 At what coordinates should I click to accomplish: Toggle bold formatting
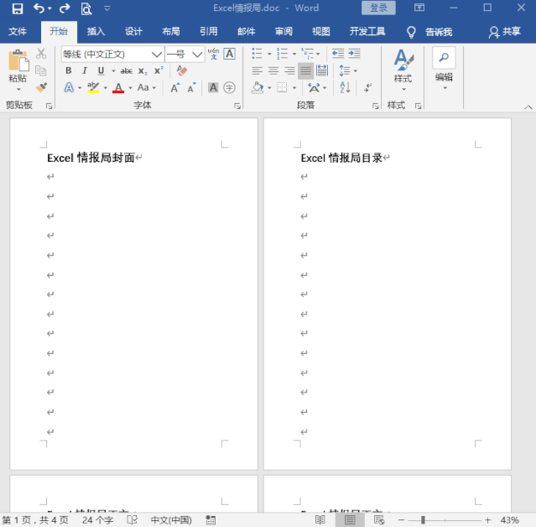tap(69, 70)
